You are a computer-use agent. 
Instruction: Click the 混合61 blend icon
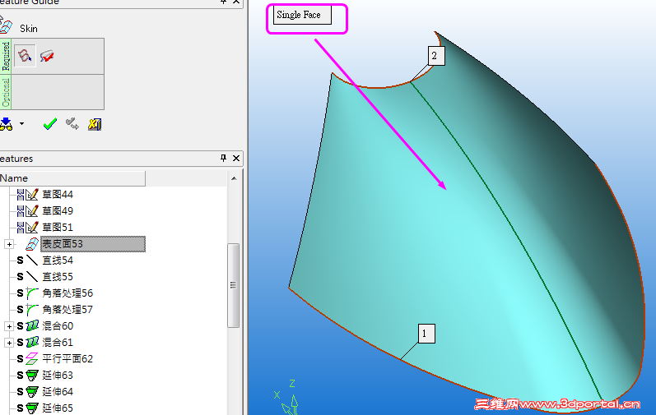click(x=32, y=343)
